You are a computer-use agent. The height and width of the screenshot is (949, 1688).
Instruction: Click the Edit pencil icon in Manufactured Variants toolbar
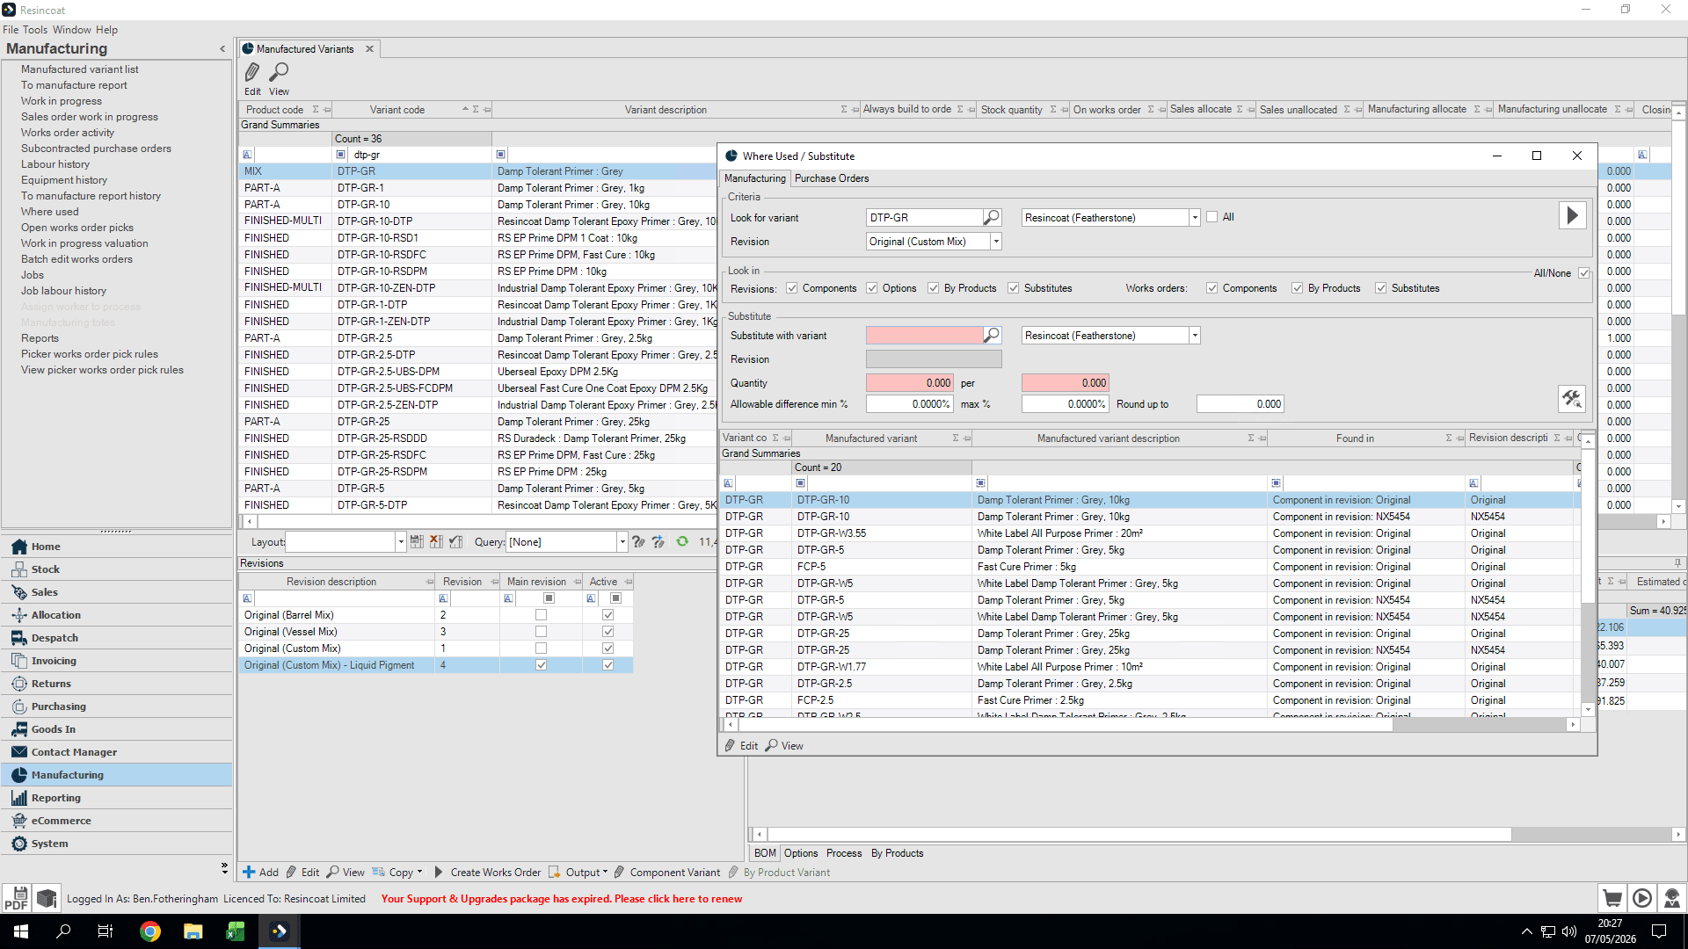(x=252, y=72)
